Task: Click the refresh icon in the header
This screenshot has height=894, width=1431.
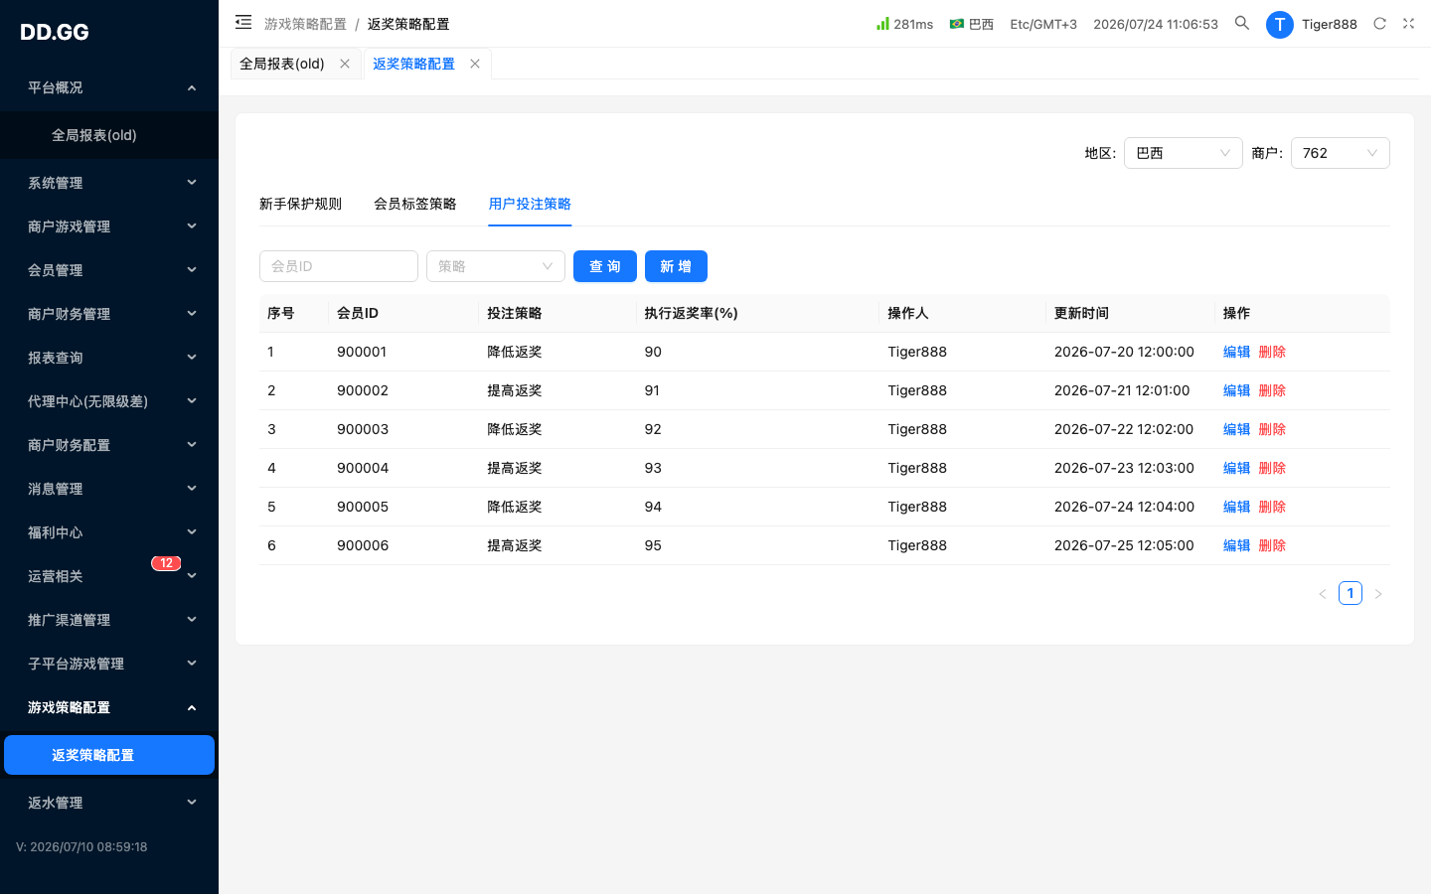Action: click(1379, 23)
